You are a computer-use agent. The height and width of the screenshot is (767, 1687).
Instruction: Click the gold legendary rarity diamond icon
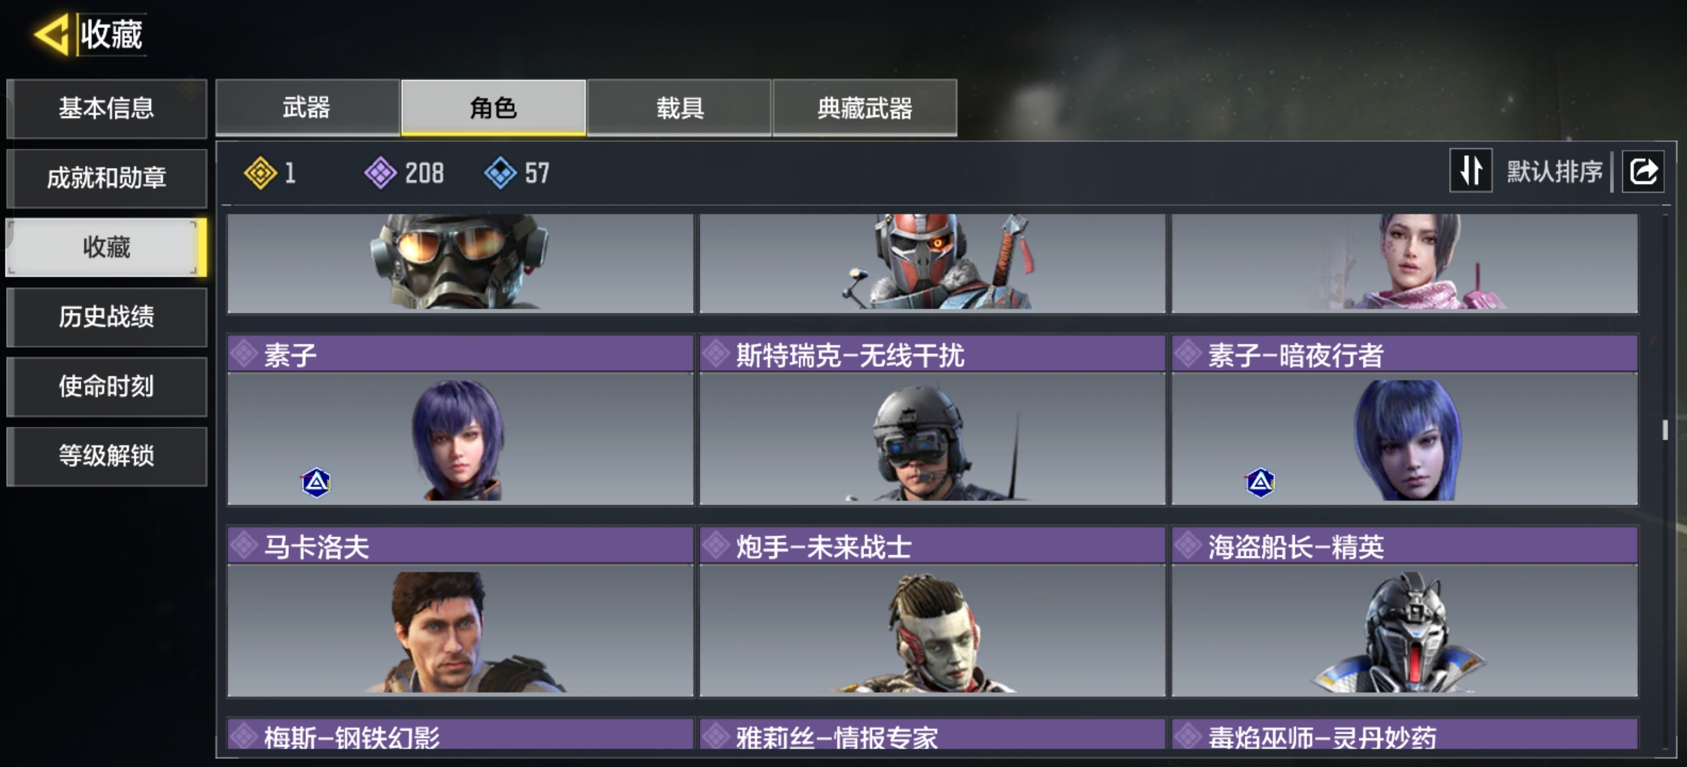pos(260,173)
